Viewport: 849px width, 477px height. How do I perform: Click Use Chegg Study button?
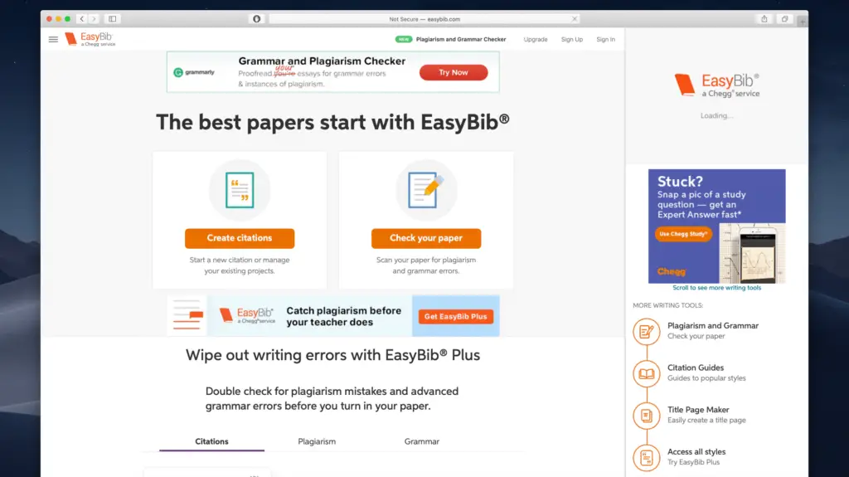pyautogui.click(x=683, y=234)
